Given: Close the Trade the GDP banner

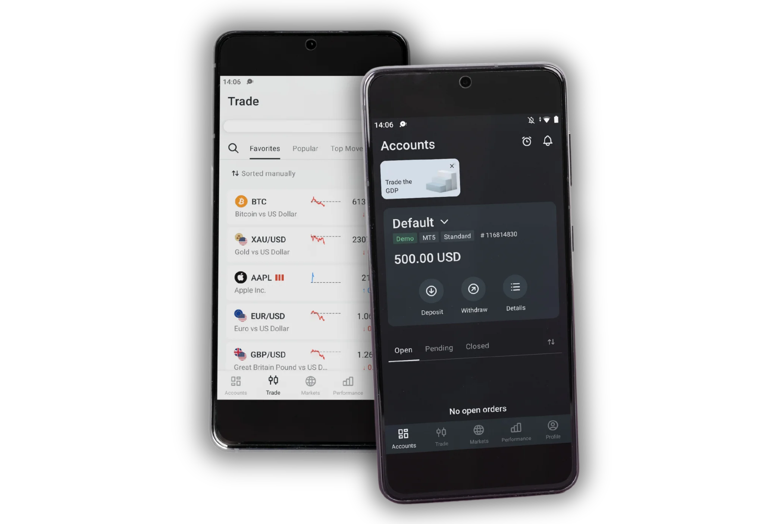Looking at the screenshot, I should tap(451, 165).
